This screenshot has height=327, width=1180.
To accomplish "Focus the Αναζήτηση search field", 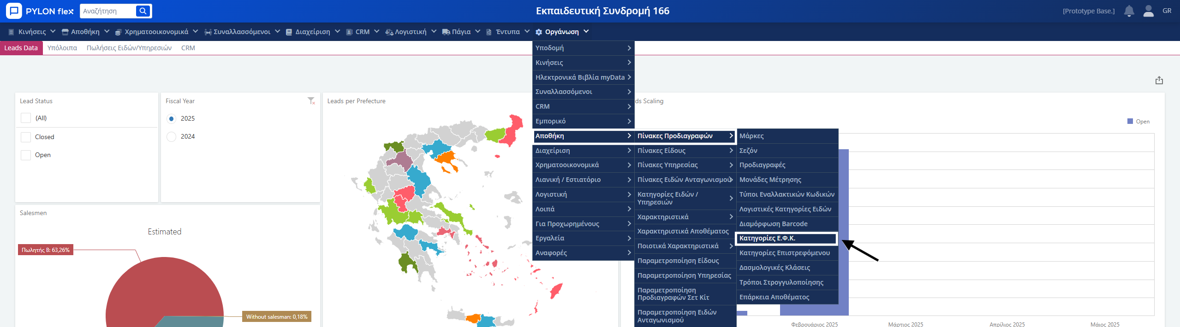I will [108, 11].
